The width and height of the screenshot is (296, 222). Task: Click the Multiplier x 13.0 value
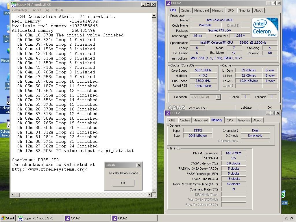pyautogui.click(x=203, y=75)
